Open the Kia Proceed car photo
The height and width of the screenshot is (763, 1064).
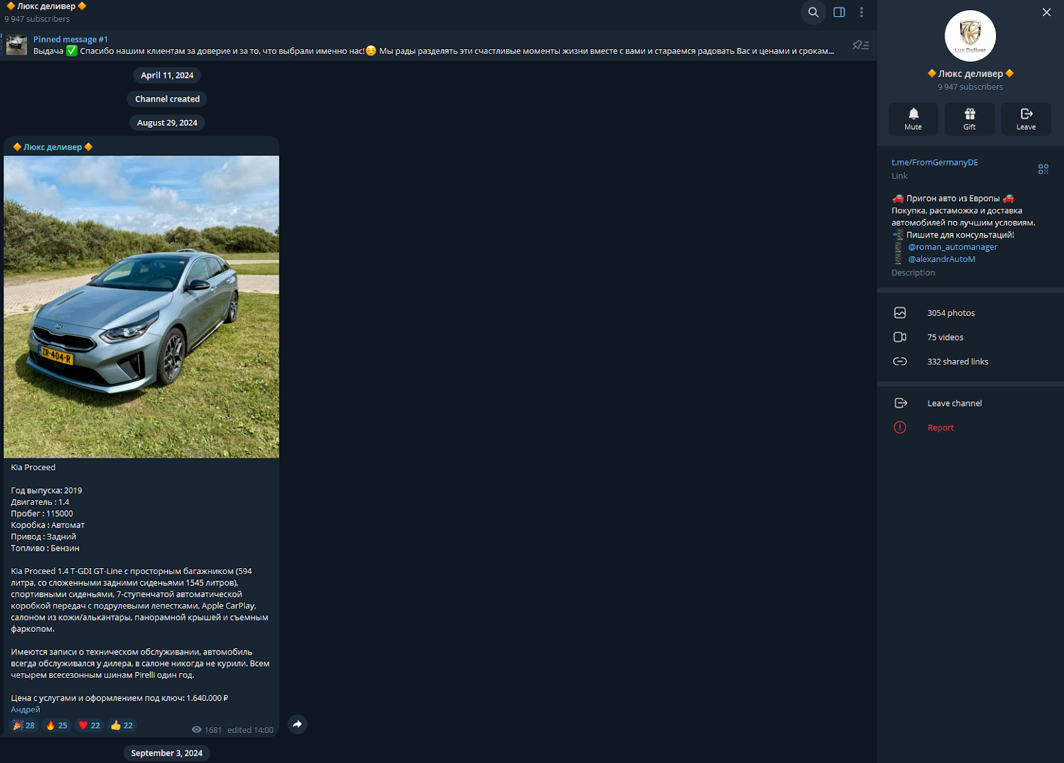point(141,307)
